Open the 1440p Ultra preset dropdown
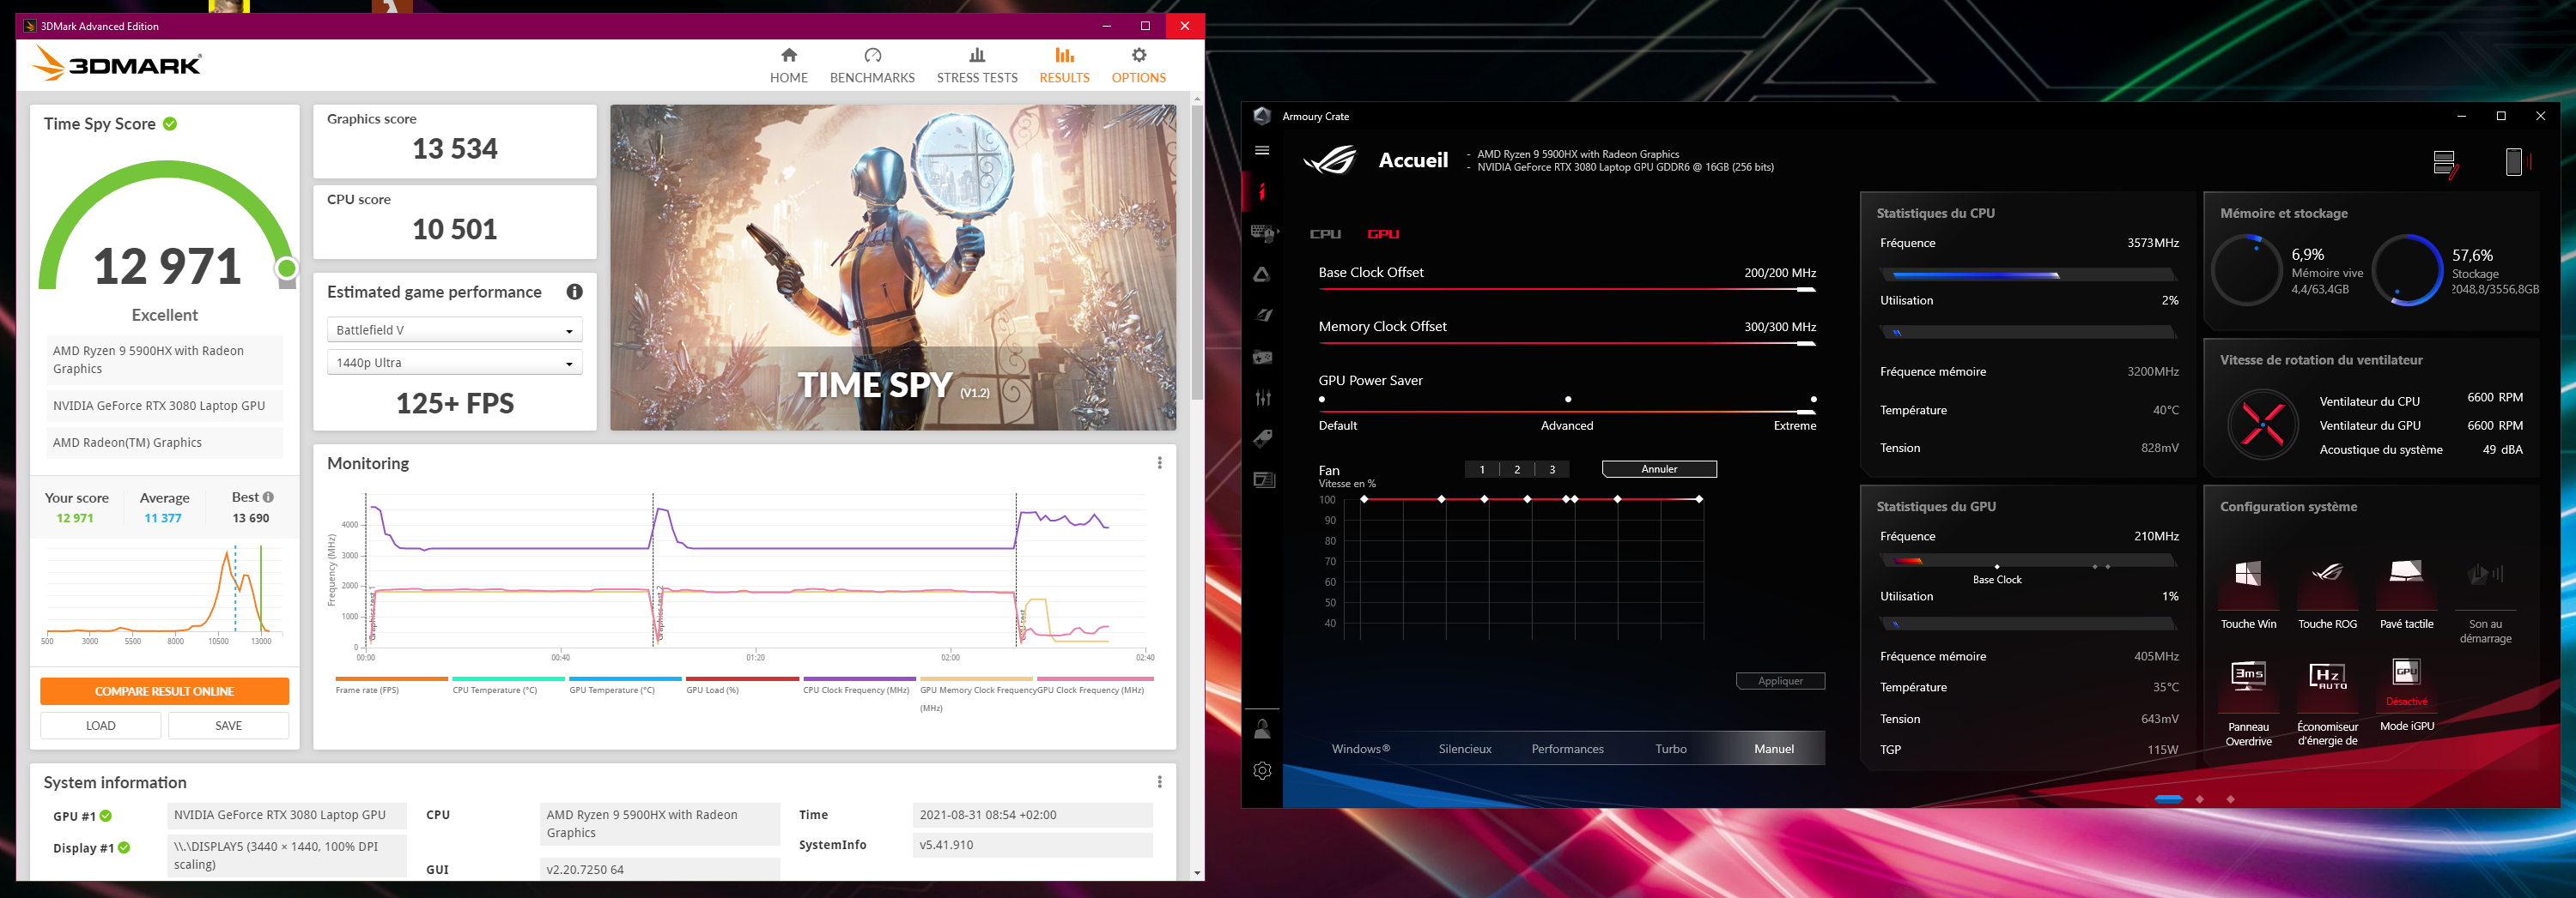The height and width of the screenshot is (898, 2576). tap(454, 363)
